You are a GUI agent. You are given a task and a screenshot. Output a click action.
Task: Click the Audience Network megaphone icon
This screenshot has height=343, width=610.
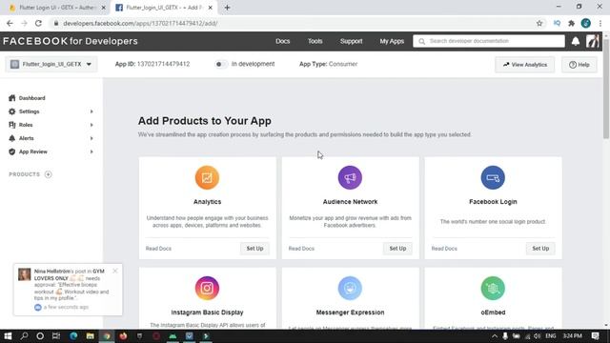350,178
